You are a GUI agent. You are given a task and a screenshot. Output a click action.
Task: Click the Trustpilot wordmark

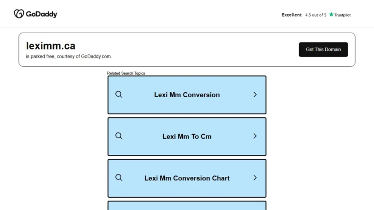pyautogui.click(x=342, y=15)
